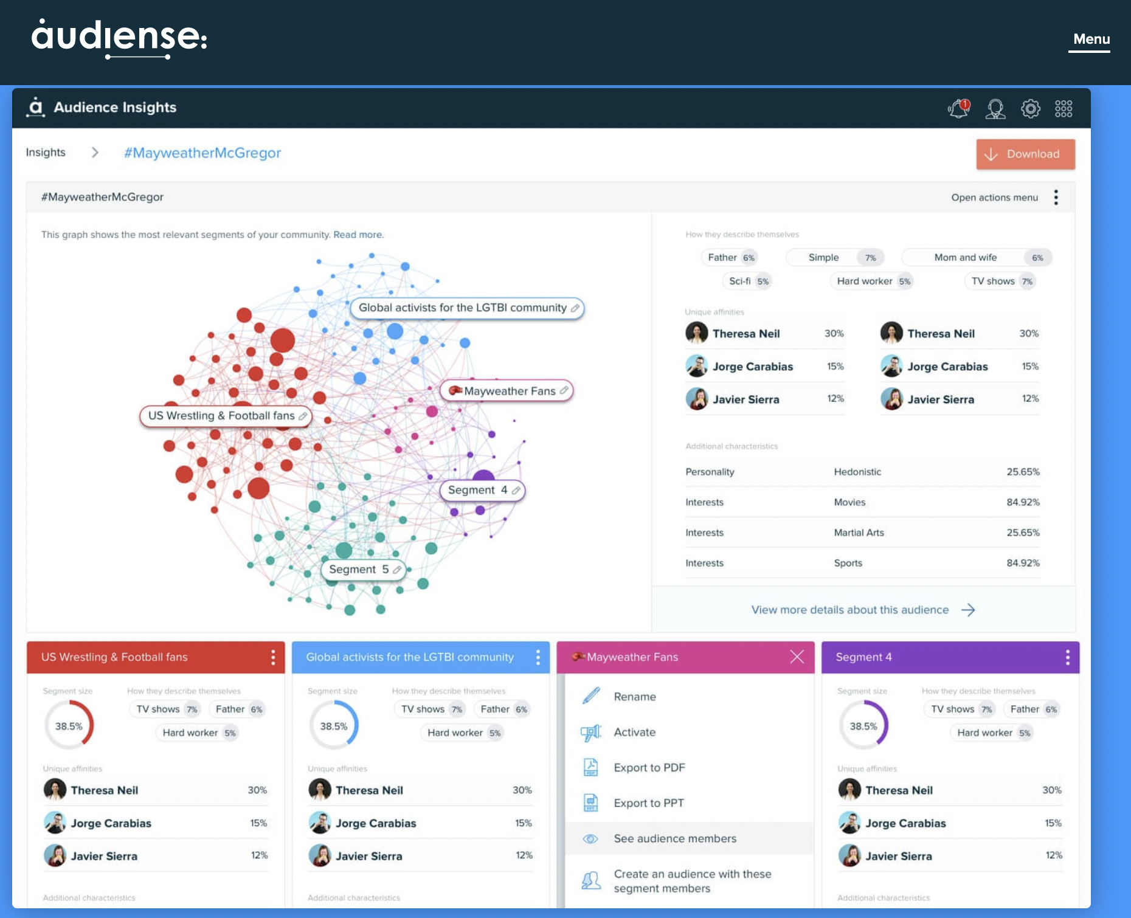Screen dimensions: 1131x918
Task: Open the user profile icon
Action: coord(995,109)
